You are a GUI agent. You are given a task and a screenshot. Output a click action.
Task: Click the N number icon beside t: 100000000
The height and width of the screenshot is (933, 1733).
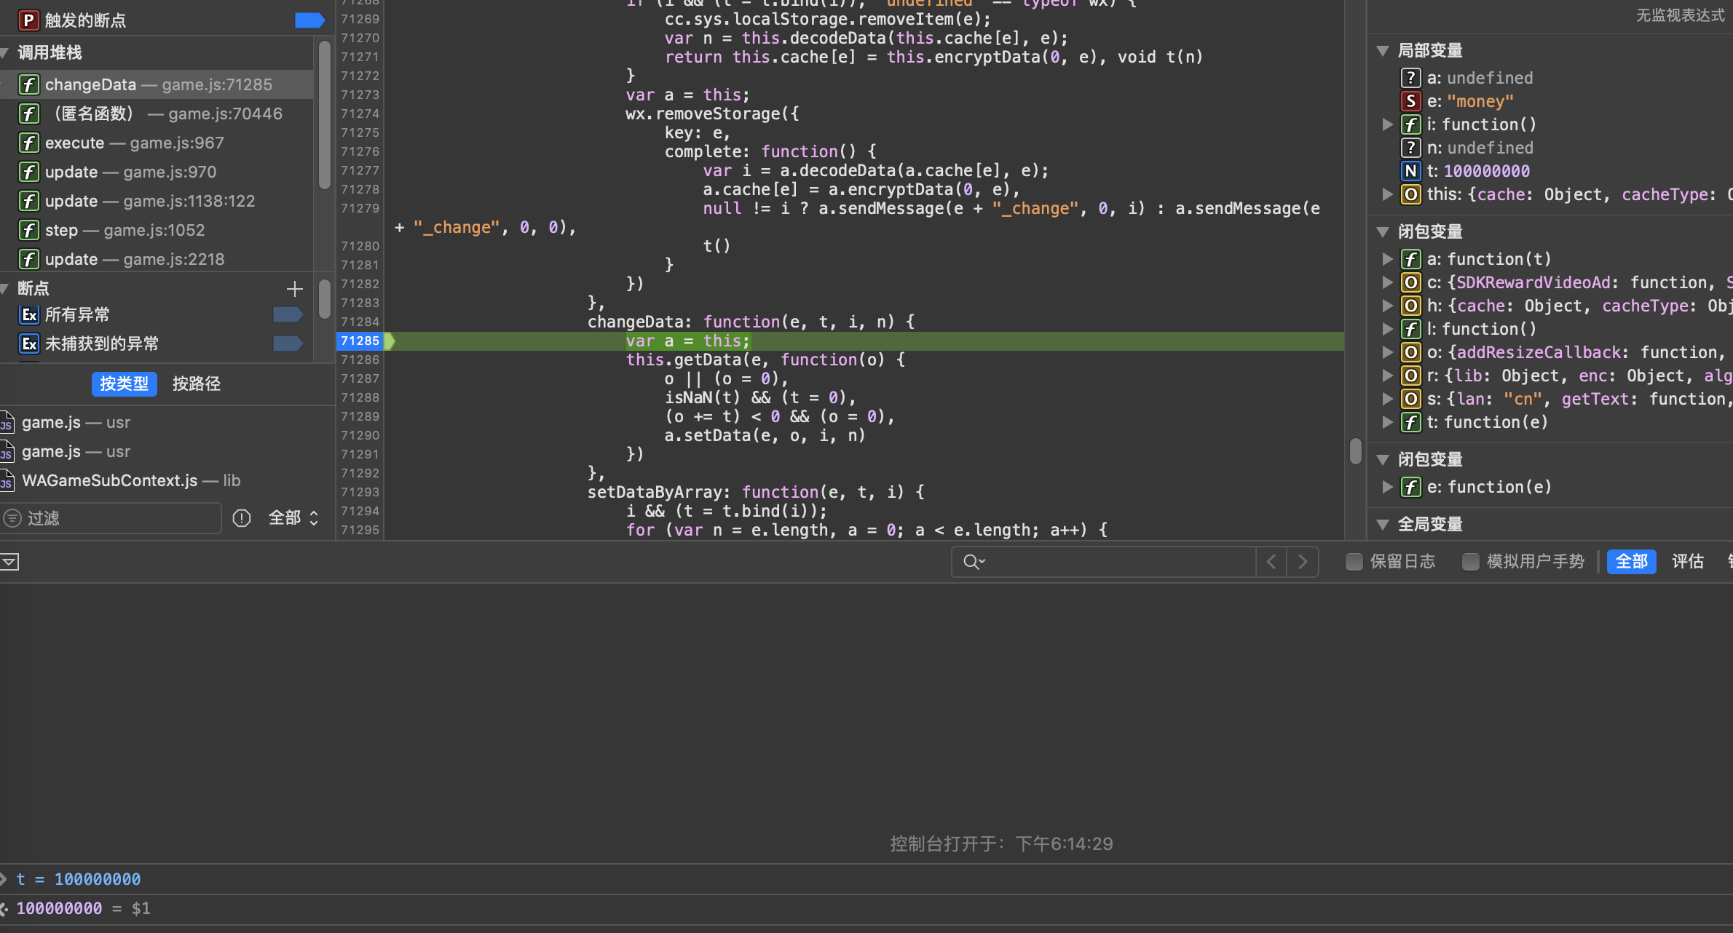[1410, 171]
